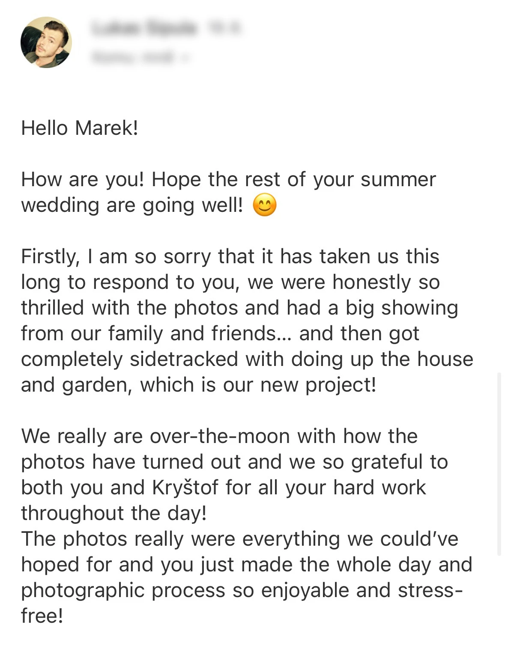Image resolution: width=505 pixels, height=645 pixels.
Task: Click "sidetracked" in the email body
Action: [184, 359]
